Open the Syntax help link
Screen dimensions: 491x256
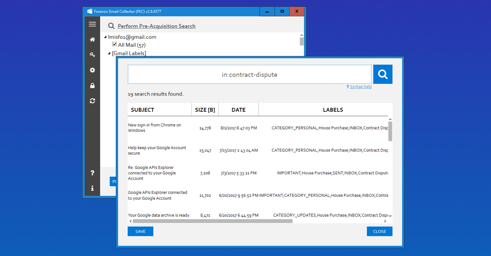tap(360, 87)
